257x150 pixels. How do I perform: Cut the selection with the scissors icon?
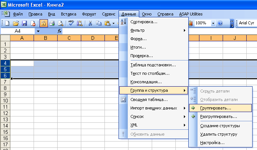90,23
